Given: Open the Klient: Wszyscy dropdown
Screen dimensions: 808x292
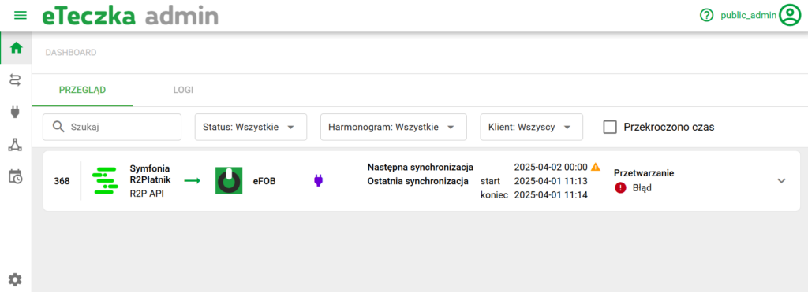Looking at the screenshot, I should click(532, 127).
